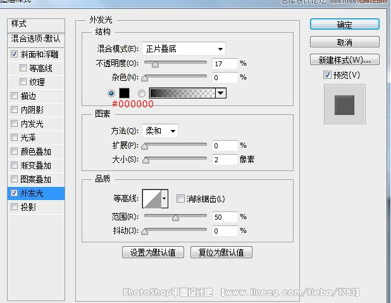
Task: Check the 内阴影 checkbox
Action: [x=14, y=109]
